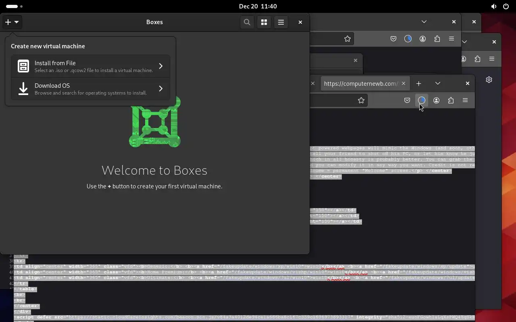The height and width of the screenshot is (322, 516).
Task: Open the Boxes hamburger main menu
Action: point(281,22)
